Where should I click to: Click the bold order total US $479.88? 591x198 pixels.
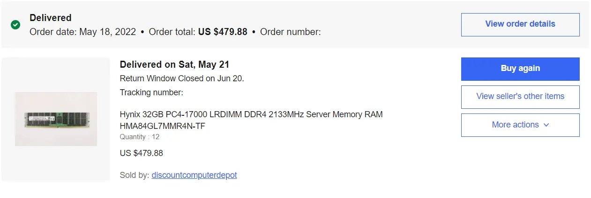[223, 32]
